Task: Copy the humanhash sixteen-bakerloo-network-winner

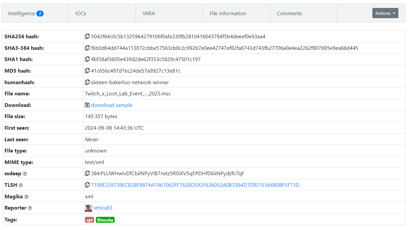Action: pos(87,82)
